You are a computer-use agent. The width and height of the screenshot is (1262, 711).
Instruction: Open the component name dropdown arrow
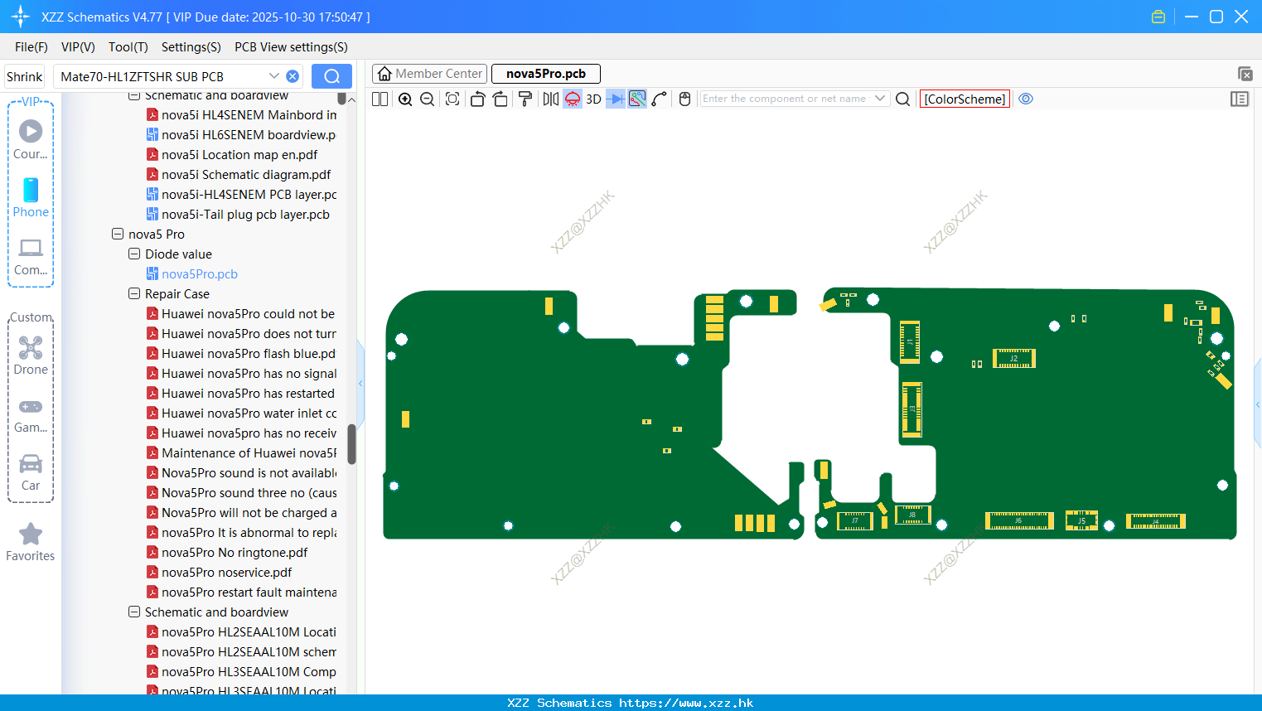point(880,99)
